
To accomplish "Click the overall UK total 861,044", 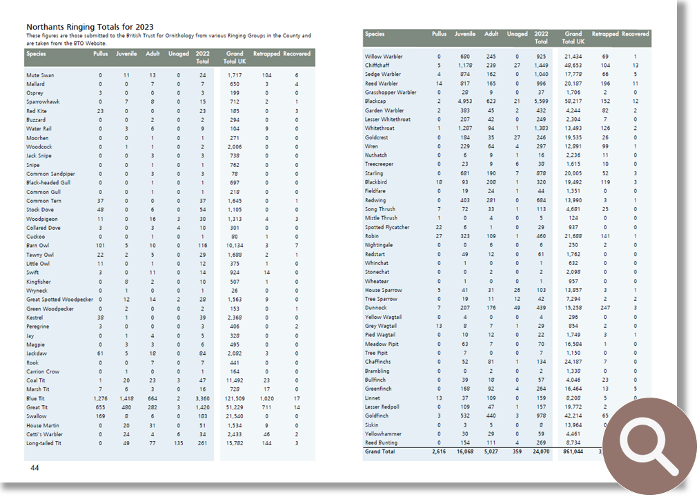I will point(574,451).
